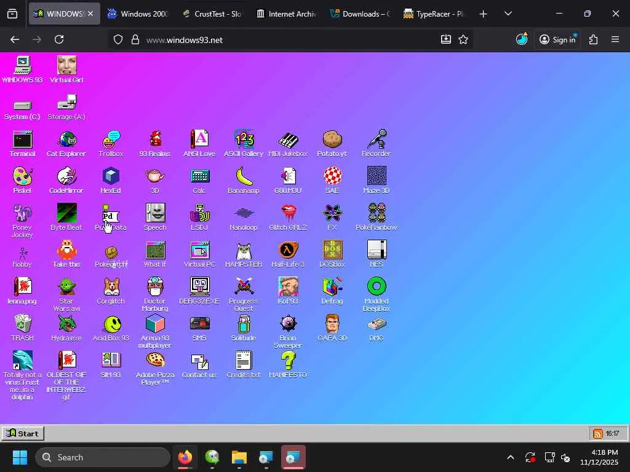Open the Speech icon
The height and width of the screenshot is (472, 630).
pos(155,217)
